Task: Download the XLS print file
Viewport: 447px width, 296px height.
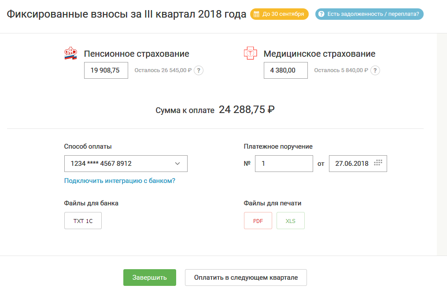Action: coord(291,221)
